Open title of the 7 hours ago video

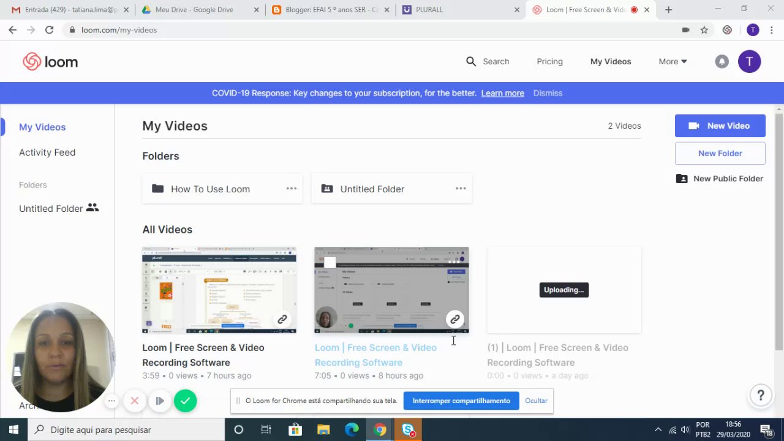(x=203, y=355)
